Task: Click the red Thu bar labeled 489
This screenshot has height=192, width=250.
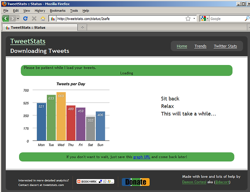Action: pyautogui.click(x=71, y=123)
